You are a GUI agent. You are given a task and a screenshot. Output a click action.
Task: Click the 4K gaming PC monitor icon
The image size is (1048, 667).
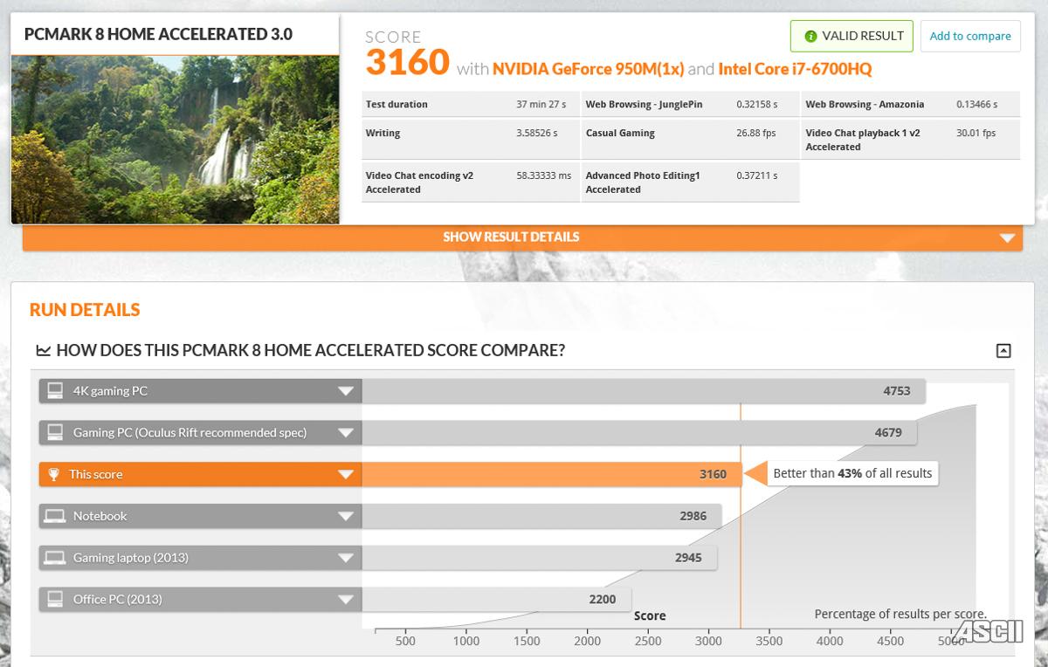click(x=55, y=391)
